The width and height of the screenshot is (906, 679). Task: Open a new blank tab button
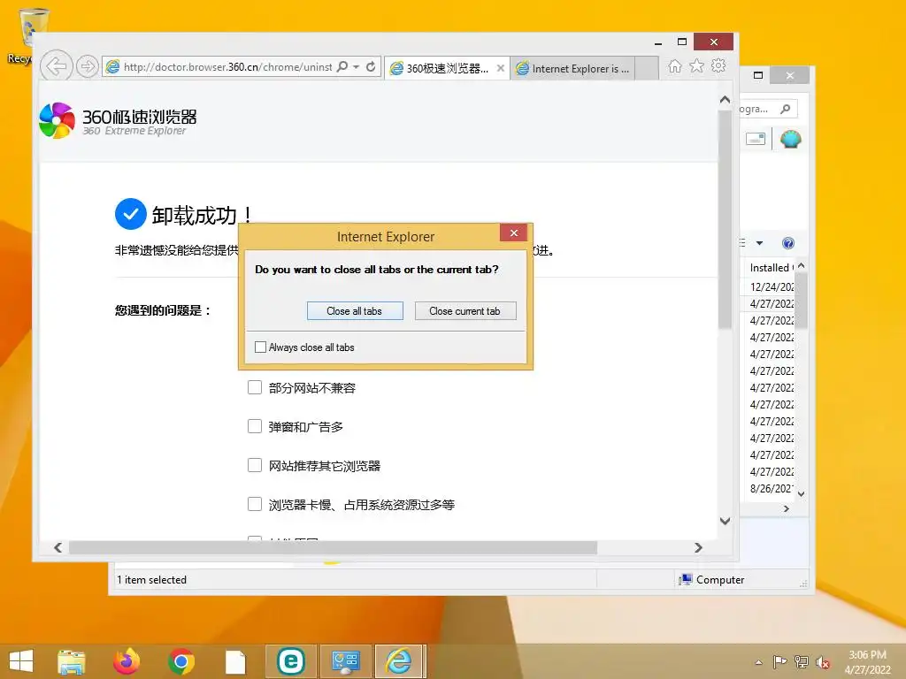[647, 68]
